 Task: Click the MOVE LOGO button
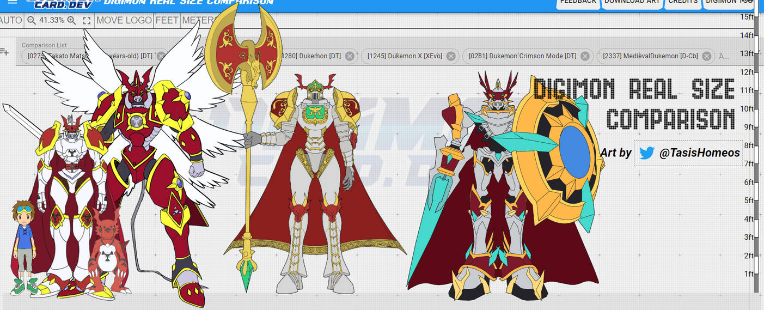(124, 20)
